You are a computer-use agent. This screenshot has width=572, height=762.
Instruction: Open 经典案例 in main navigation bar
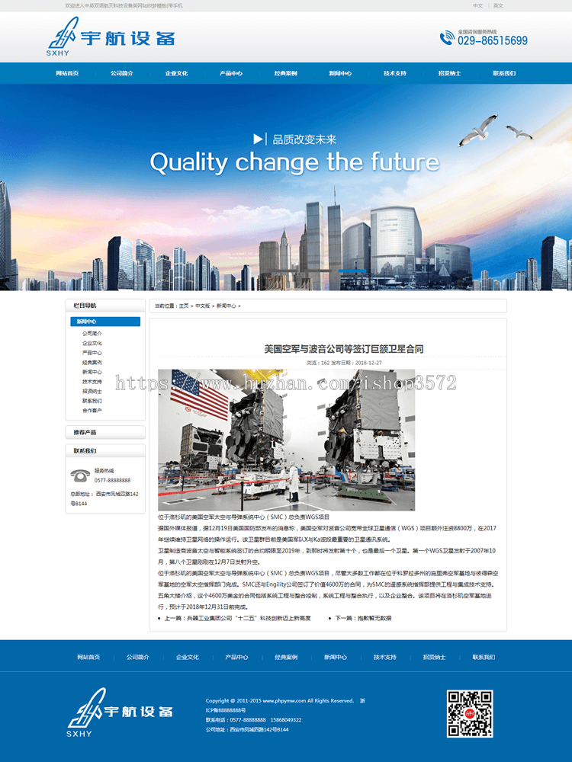click(285, 73)
